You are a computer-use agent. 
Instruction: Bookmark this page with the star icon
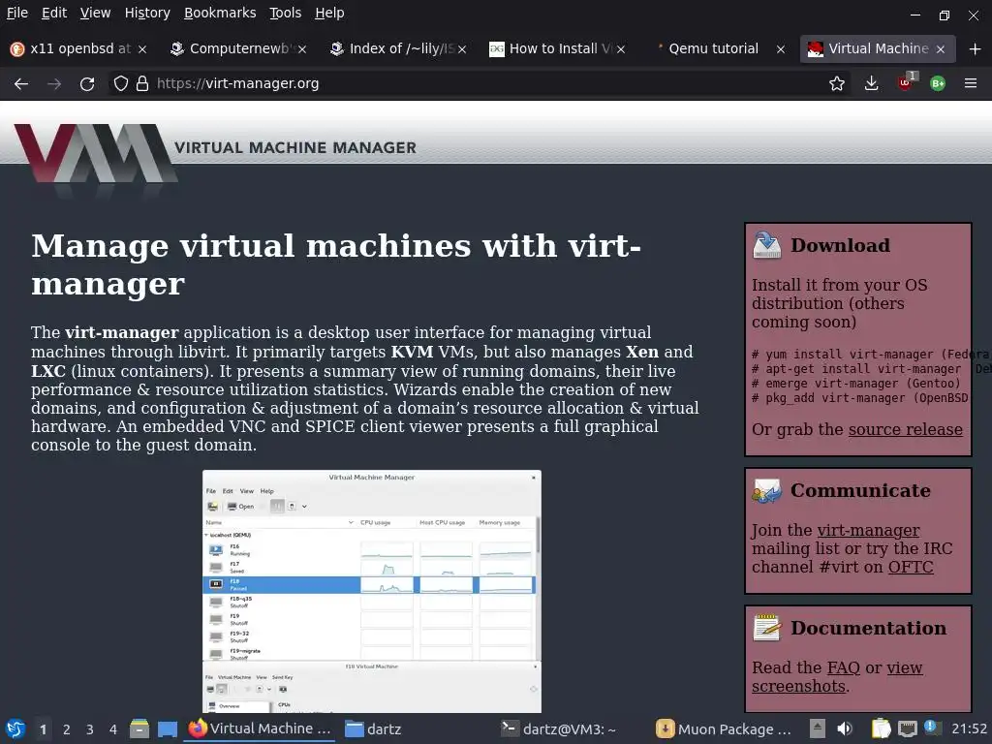836,83
